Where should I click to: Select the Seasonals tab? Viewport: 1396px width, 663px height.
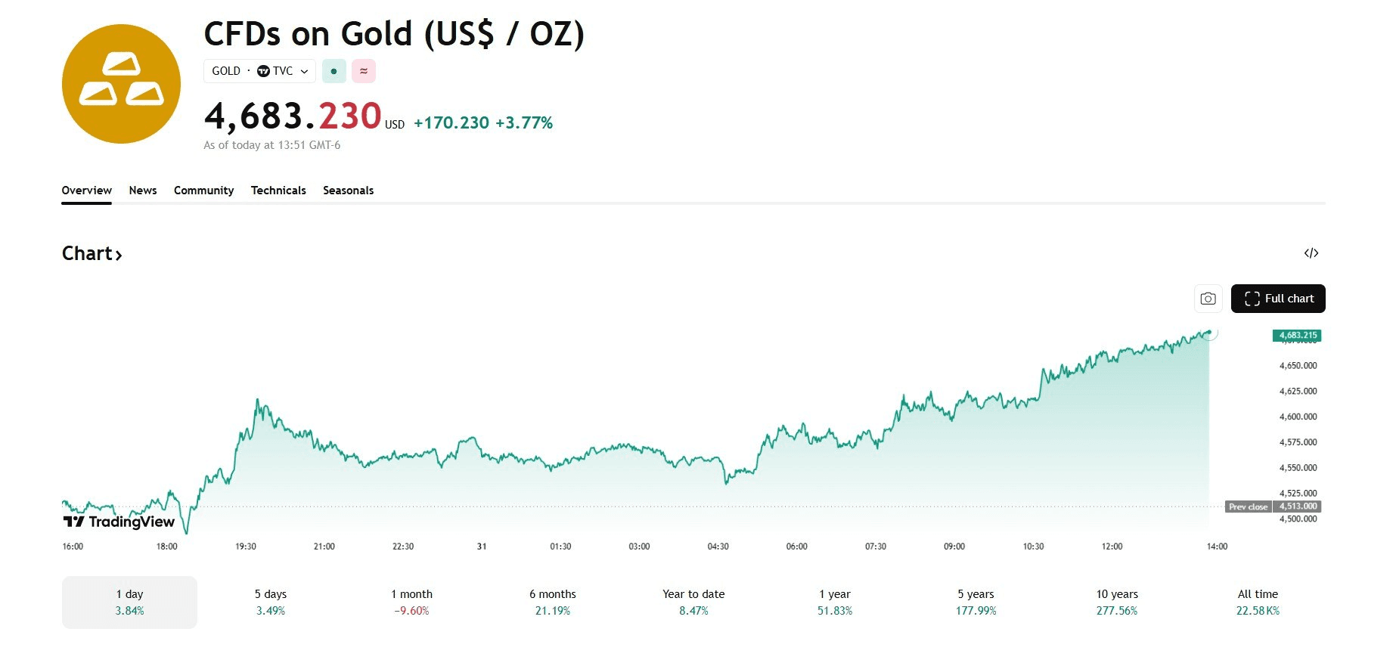(348, 191)
